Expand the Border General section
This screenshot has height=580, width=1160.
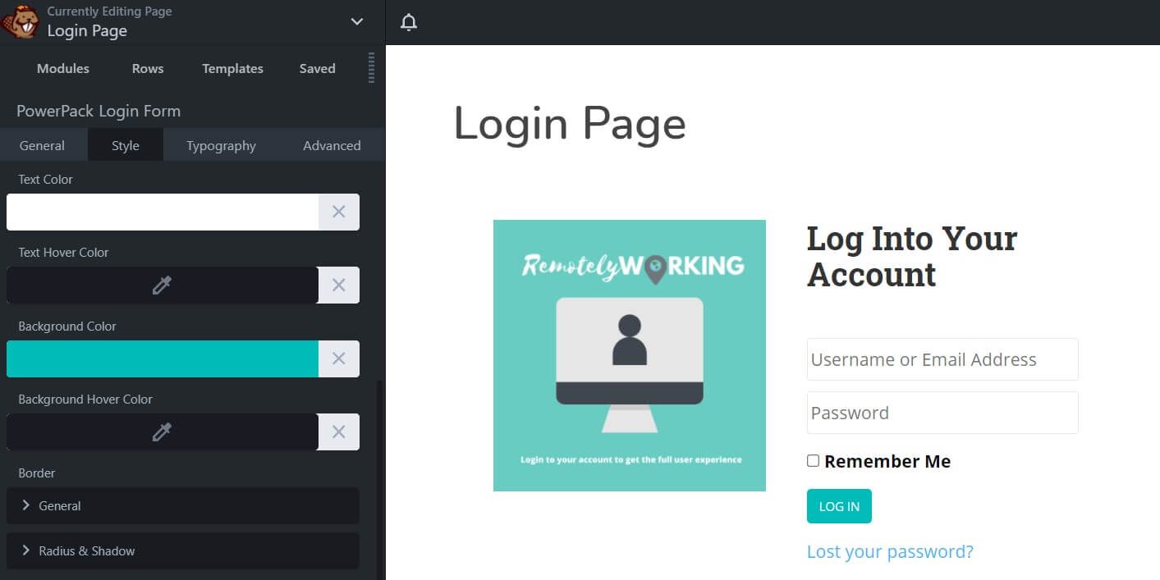(x=182, y=505)
